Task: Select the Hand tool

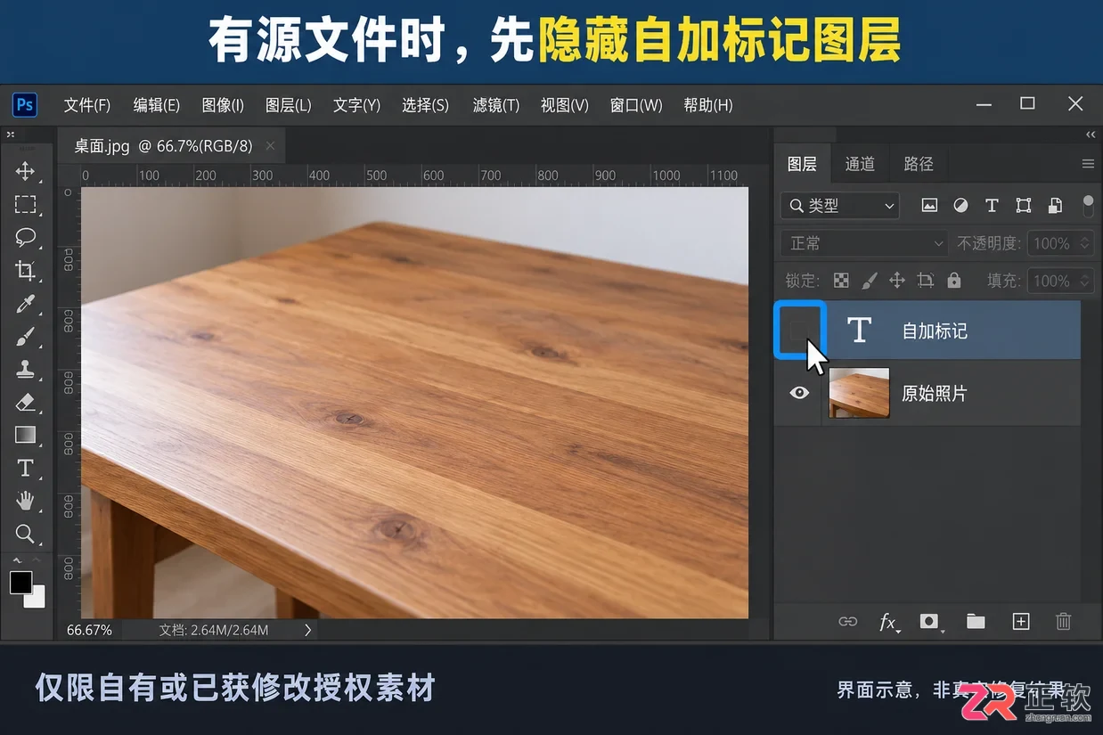Action: click(25, 501)
